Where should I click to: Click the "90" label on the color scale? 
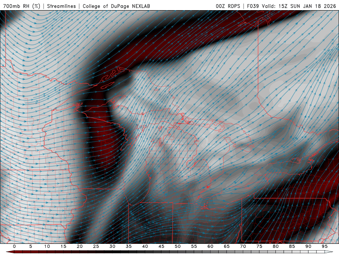click(x=308, y=246)
